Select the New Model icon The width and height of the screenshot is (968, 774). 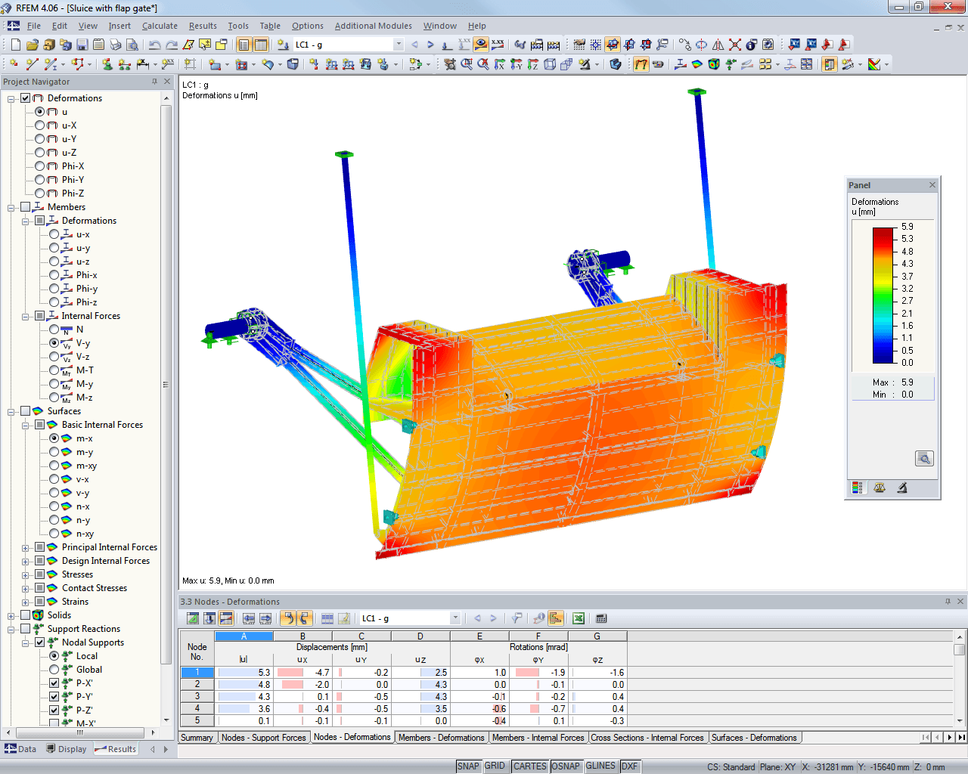click(x=14, y=44)
